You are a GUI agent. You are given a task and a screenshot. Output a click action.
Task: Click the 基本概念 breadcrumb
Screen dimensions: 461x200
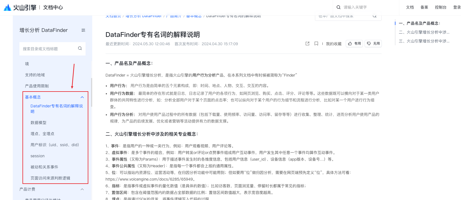[194, 16]
